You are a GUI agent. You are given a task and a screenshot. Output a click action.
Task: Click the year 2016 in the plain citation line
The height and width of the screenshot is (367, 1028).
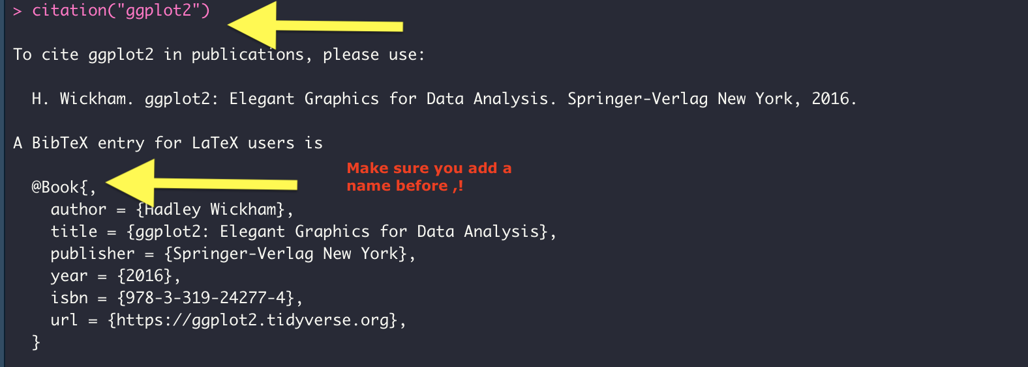click(x=830, y=99)
